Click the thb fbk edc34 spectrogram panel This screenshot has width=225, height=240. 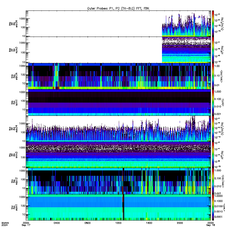[x=118, y=76]
